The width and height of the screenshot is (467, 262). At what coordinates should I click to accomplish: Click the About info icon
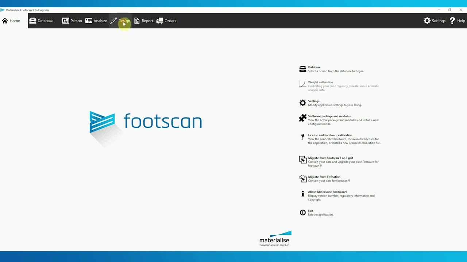coord(302,194)
